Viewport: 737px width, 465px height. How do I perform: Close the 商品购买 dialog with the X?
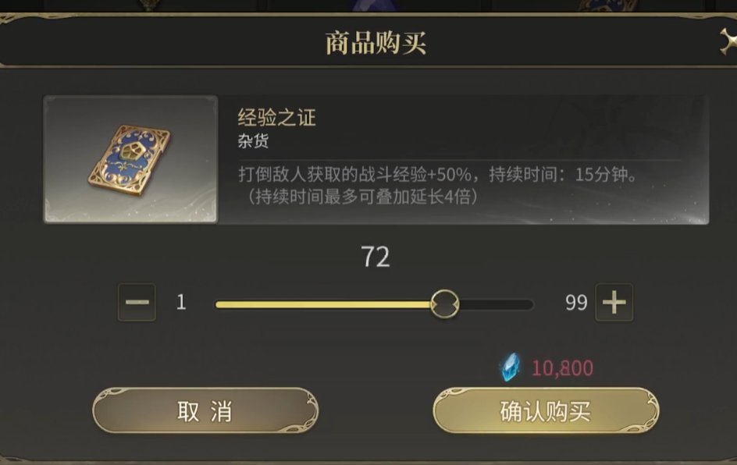point(729,42)
